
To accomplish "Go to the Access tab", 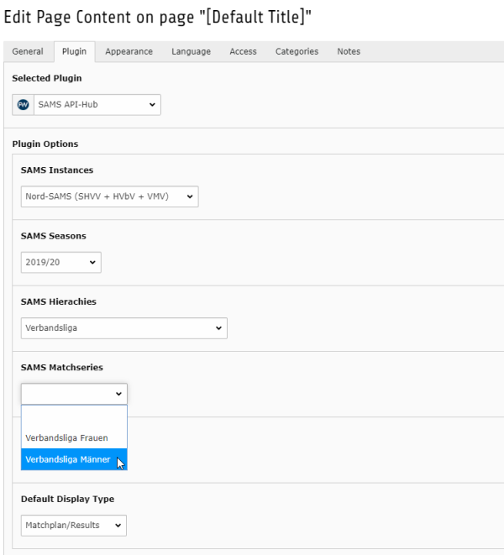I will pyautogui.click(x=243, y=51).
